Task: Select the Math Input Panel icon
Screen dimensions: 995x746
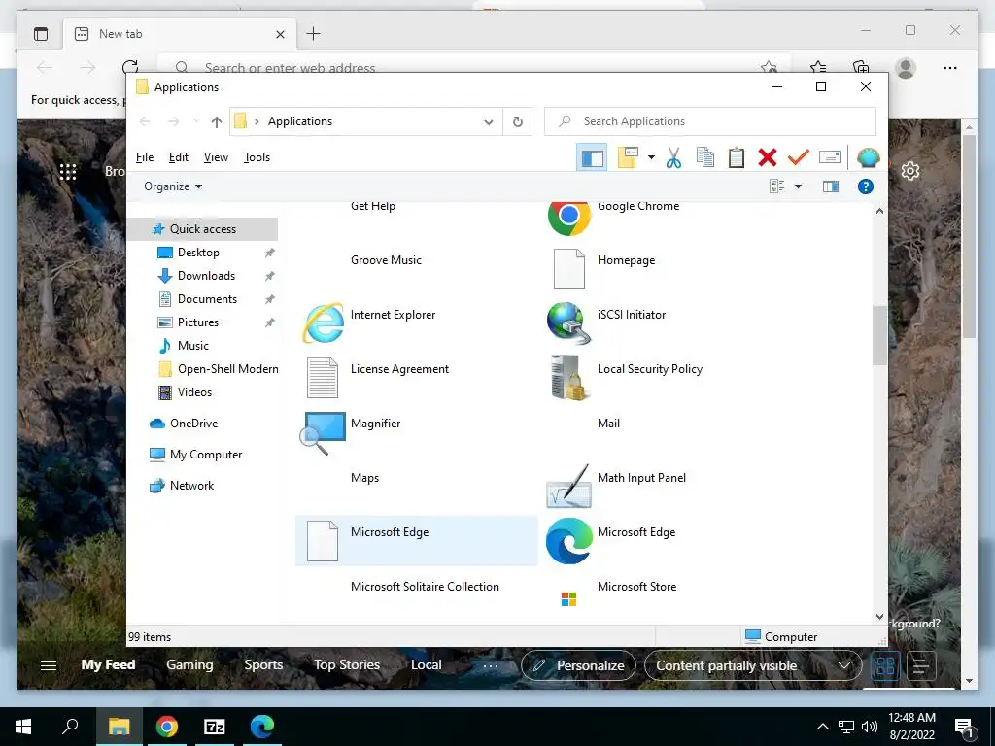Action: (568, 486)
